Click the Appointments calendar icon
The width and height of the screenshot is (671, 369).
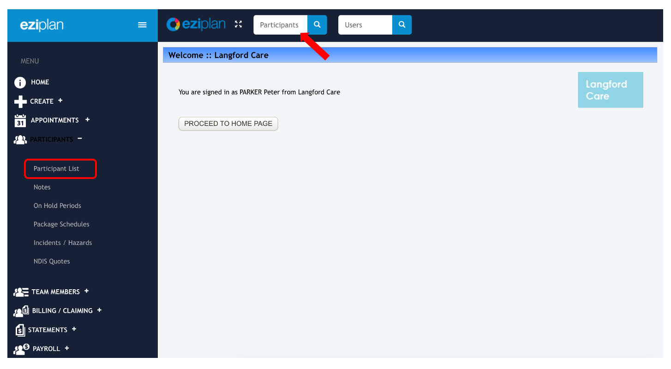[20, 120]
